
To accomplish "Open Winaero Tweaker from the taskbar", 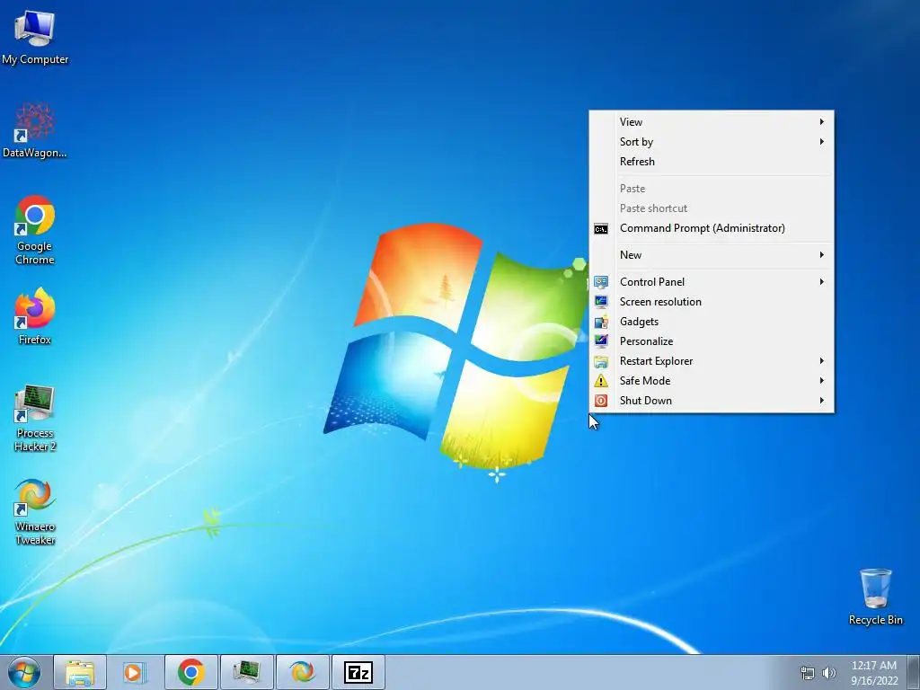I will click(x=302, y=672).
